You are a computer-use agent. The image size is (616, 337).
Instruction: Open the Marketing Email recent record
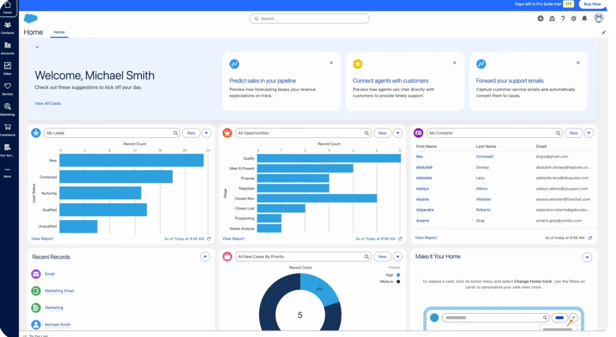(59, 291)
